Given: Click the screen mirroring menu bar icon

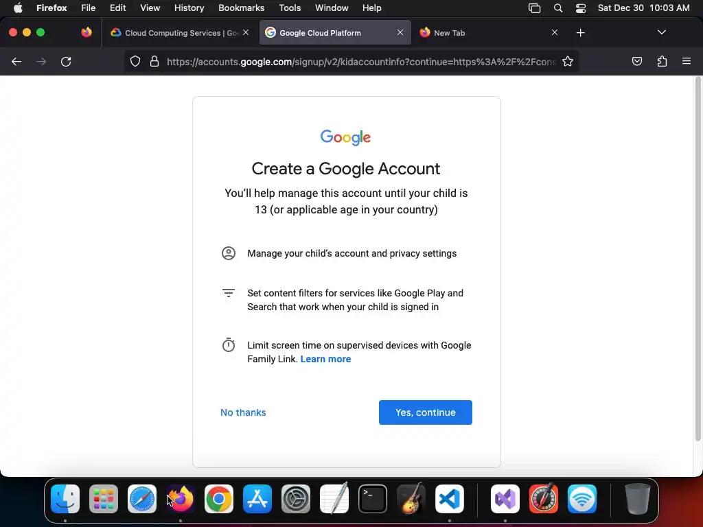Looking at the screenshot, I should (x=534, y=8).
